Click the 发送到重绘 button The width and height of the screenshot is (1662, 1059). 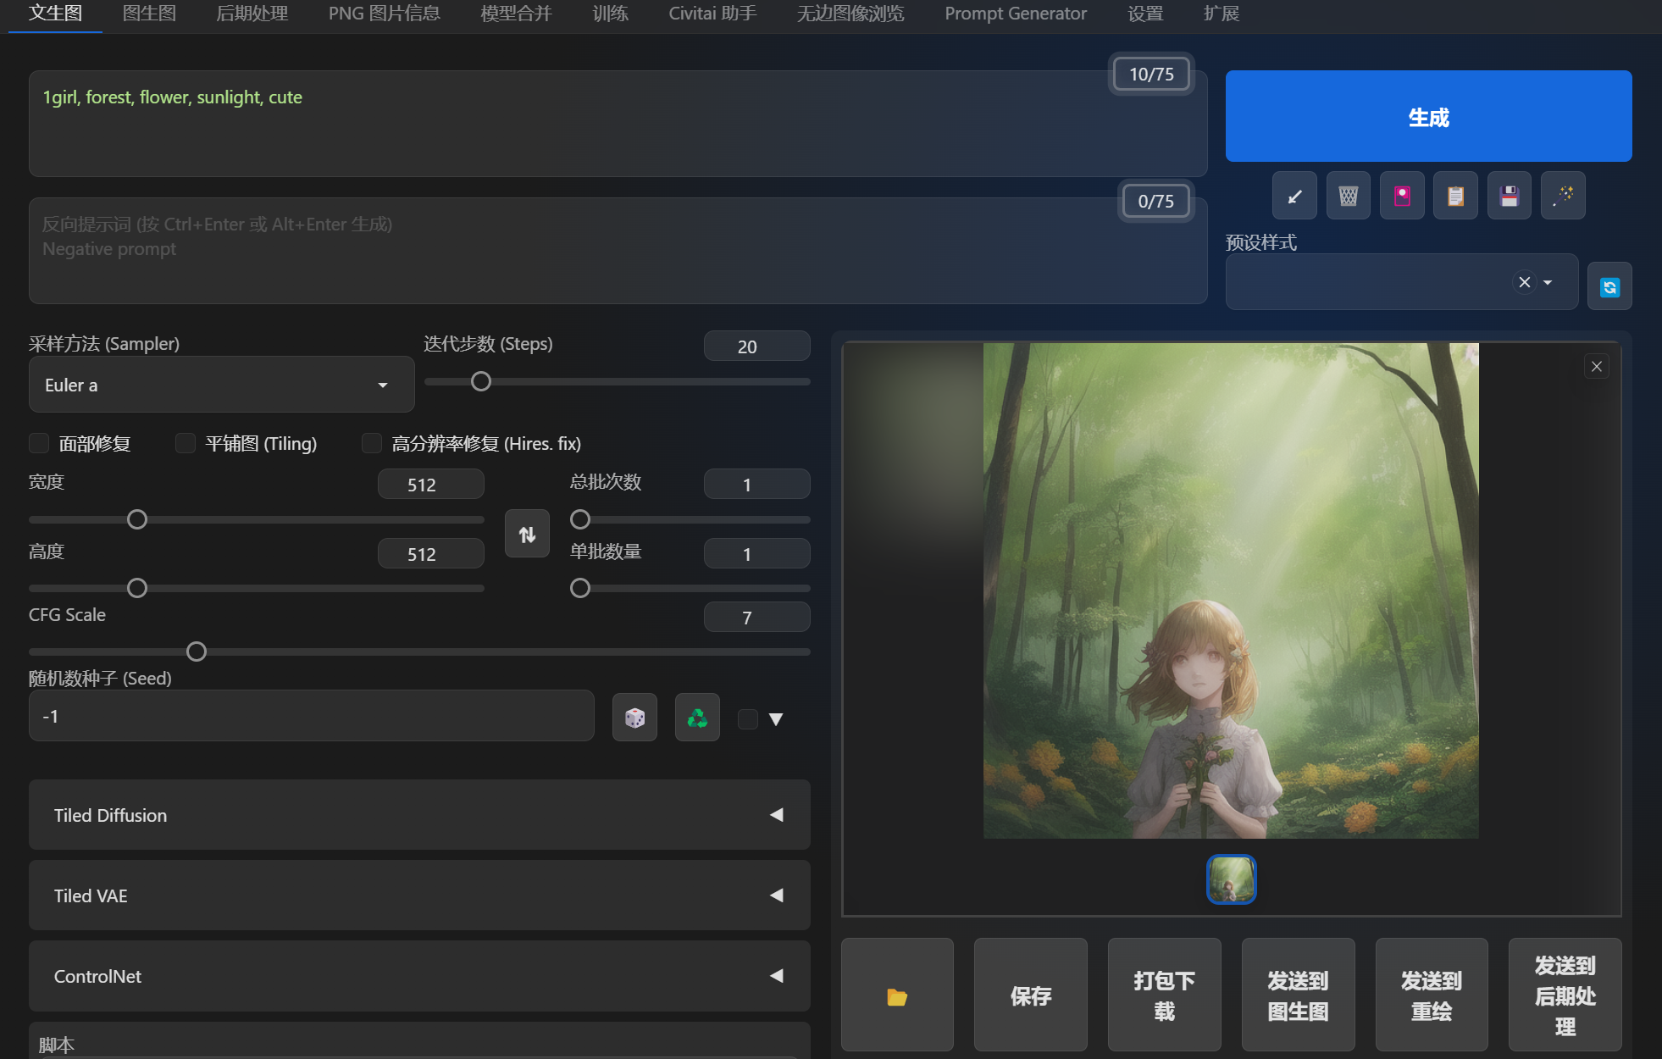tap(1432, 996)
